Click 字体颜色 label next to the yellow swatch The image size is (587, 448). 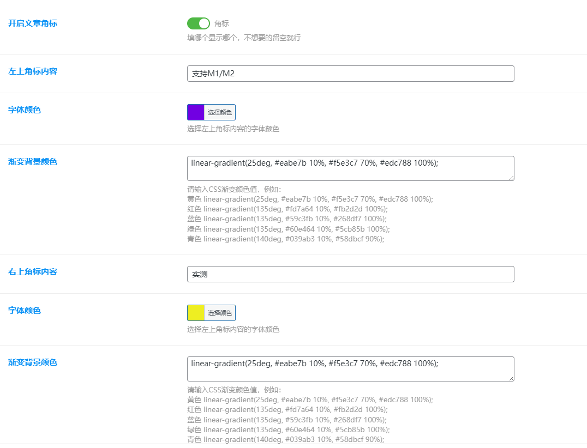pos(25,311)
